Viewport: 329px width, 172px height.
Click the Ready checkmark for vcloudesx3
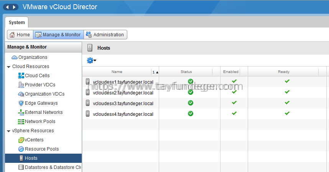point(287,102)
